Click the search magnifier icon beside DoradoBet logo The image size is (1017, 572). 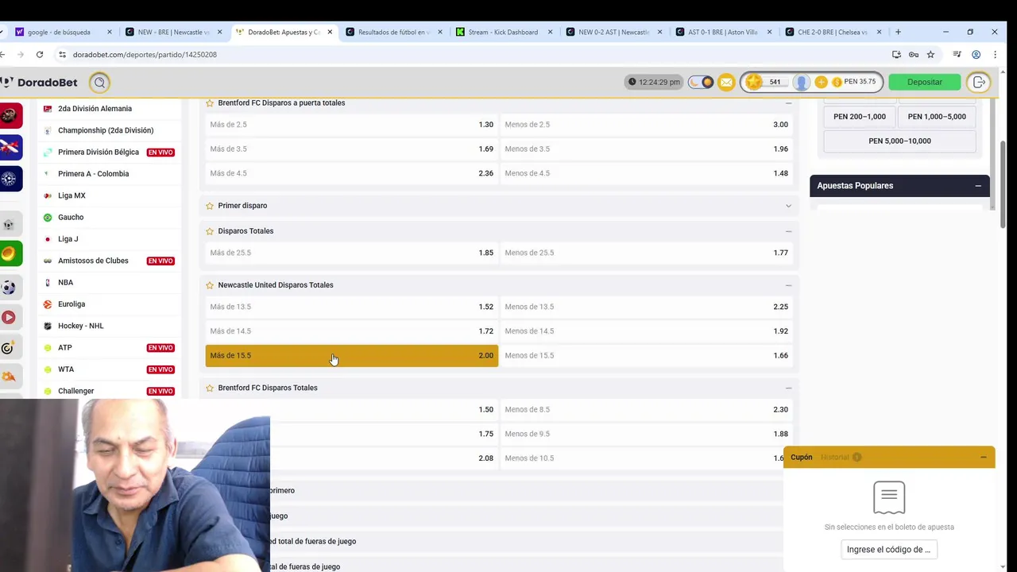[x=99, y=82]
